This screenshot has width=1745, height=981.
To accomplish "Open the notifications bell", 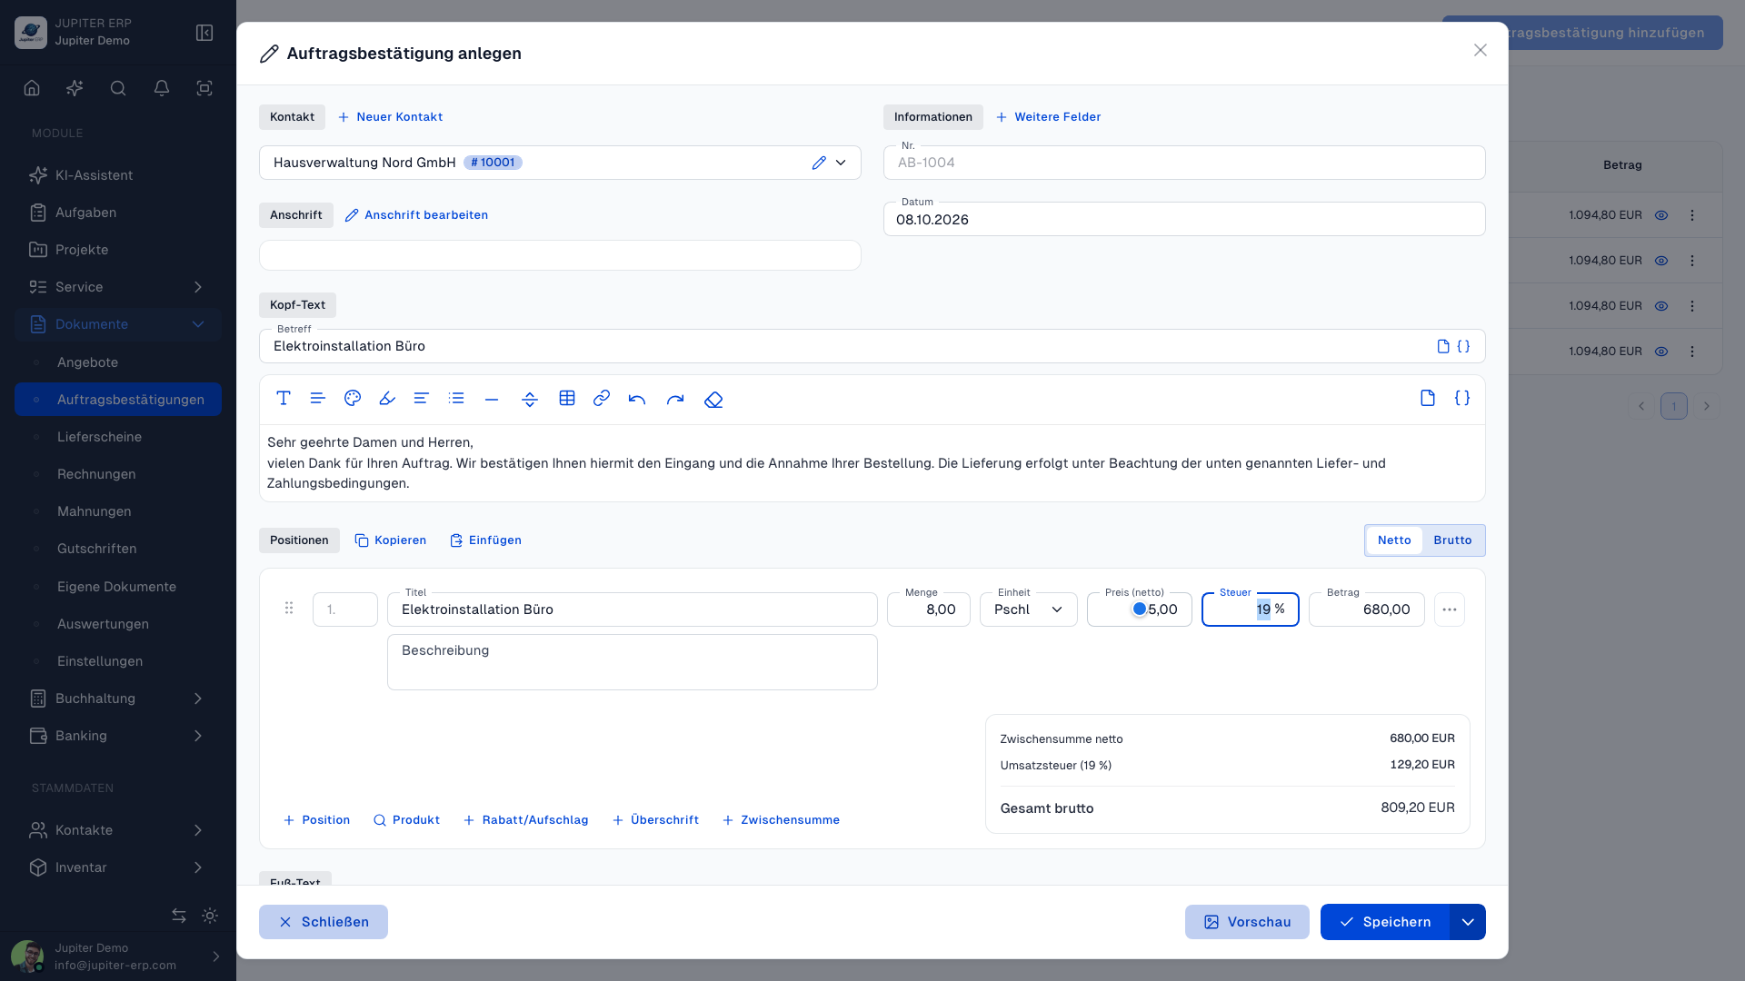I will [162, 88].
